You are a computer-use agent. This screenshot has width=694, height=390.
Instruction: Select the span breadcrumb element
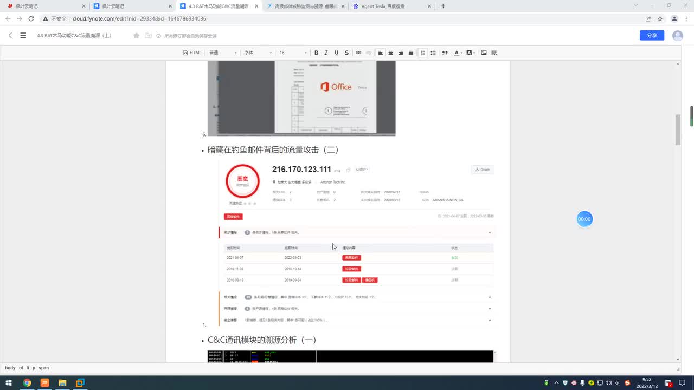pos(43,368)
